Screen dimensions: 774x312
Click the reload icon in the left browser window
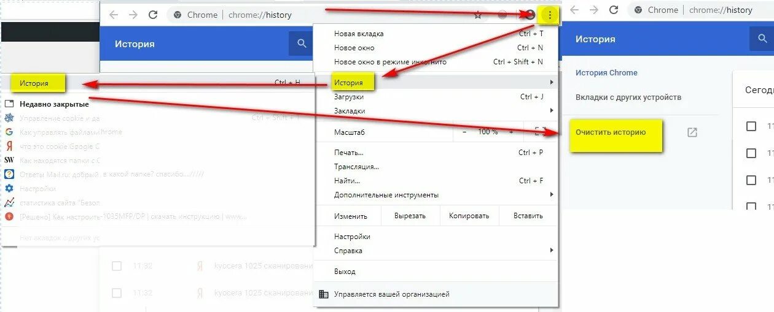pyautogui.click(x=153, y=15)
